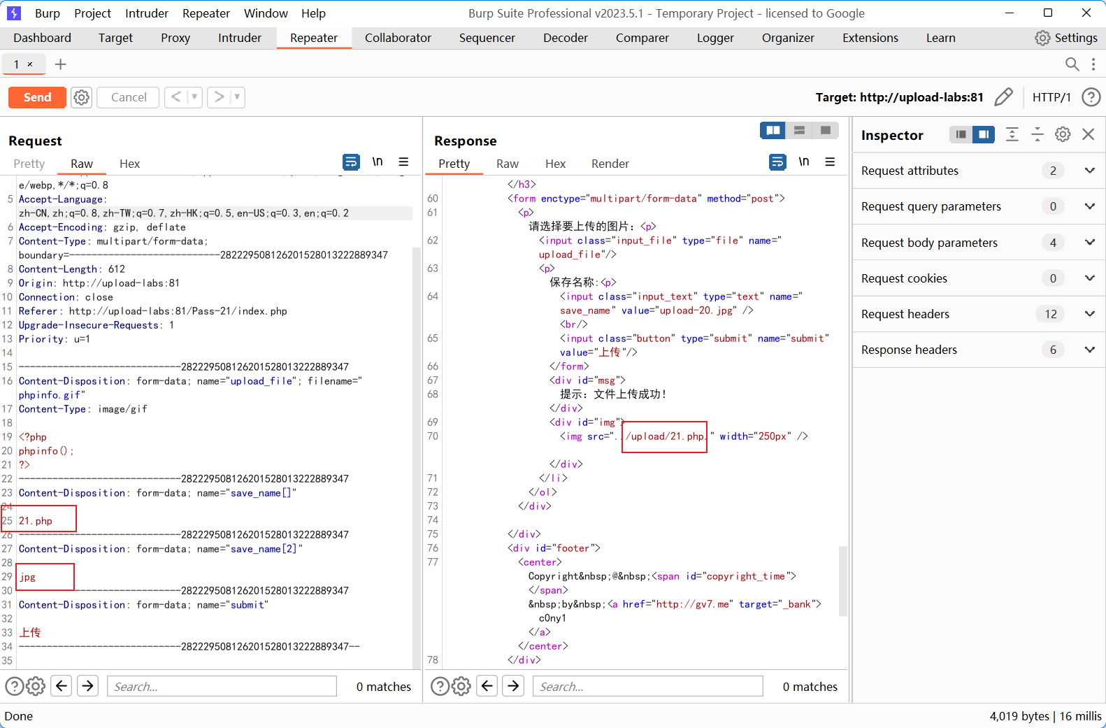Open Response editor hamburger menu
Viewport: 1106px width, 728px height.
(830, 162)
